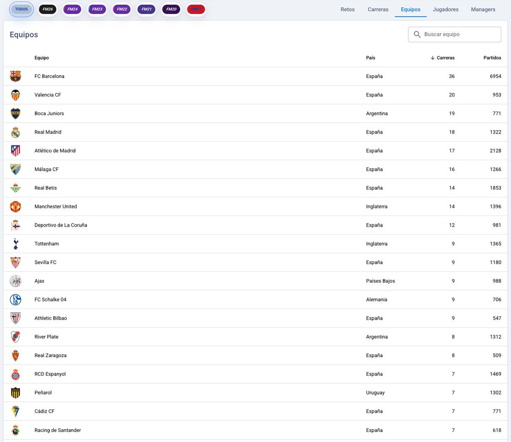Filter by FM21 edition
Image resolution: width=511 pixels, height=442 pixels.
pos(146,9)
